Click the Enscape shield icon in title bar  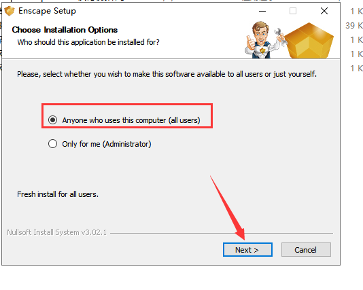pos(10,11)
